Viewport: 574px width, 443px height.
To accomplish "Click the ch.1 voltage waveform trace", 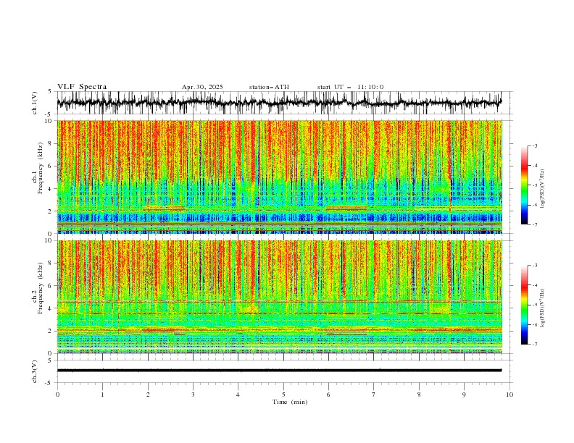I will tap(279, 103).
